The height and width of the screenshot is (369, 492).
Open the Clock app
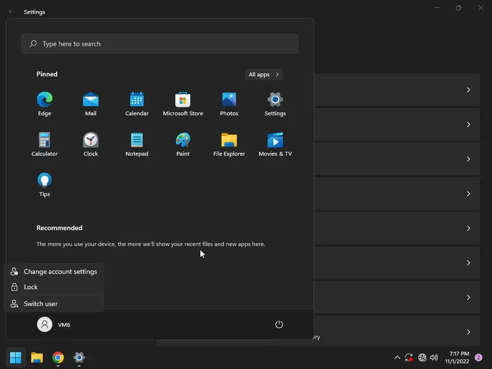91,144
